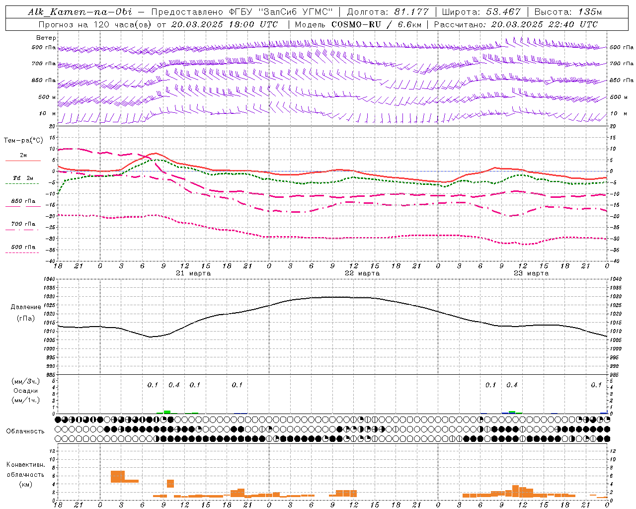Click the 850 гПа temperature legend entry
Screen dimensions: 636x509
23,201
